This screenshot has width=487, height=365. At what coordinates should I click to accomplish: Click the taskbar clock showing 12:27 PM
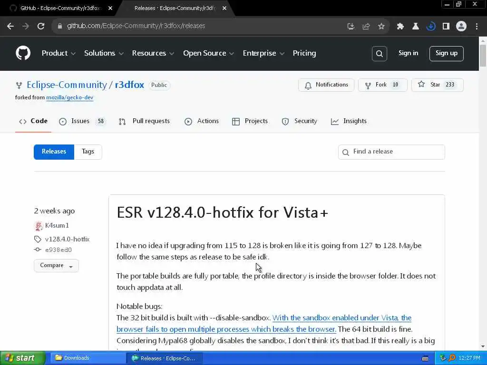(x=469, y=358)
